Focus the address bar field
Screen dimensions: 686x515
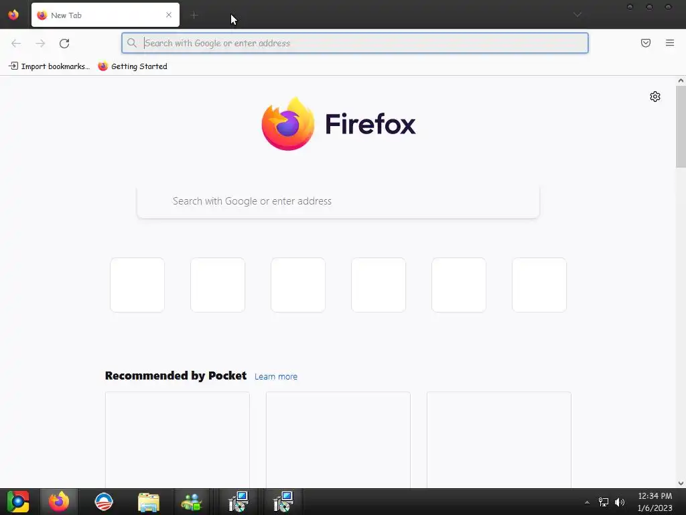pyautogui.click(x=355, y=43)
